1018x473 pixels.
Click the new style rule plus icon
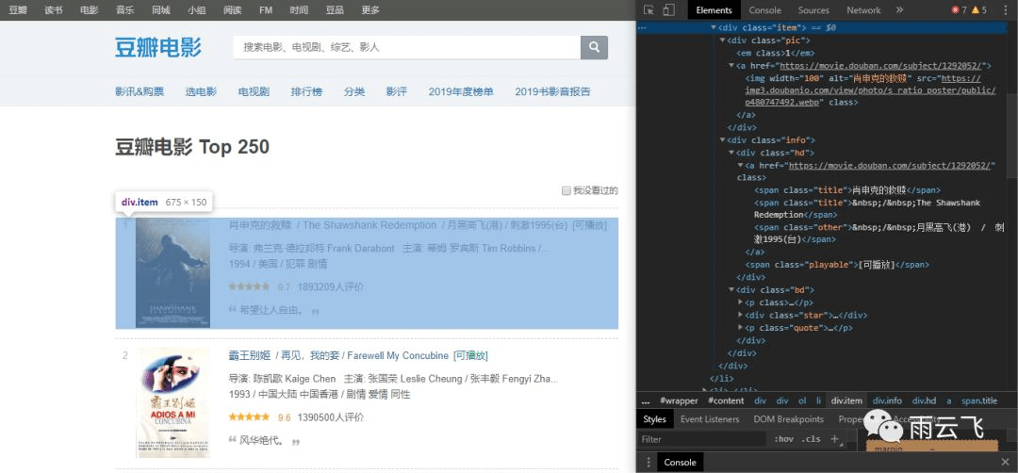click(835, 439)
